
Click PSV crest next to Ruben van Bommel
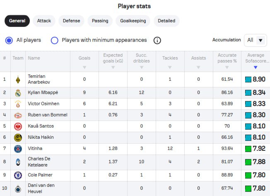[18, 115]
